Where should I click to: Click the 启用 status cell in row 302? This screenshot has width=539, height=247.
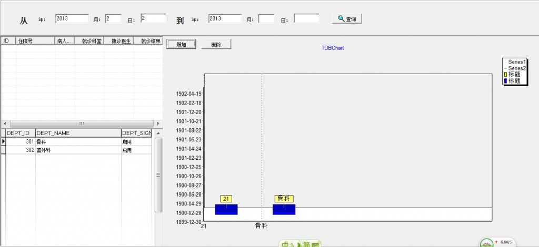(x=136, y=150)
